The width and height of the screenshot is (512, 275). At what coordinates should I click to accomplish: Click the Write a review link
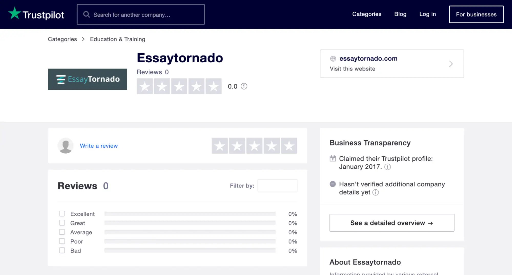pyautogui.click(x=99, y=145)
